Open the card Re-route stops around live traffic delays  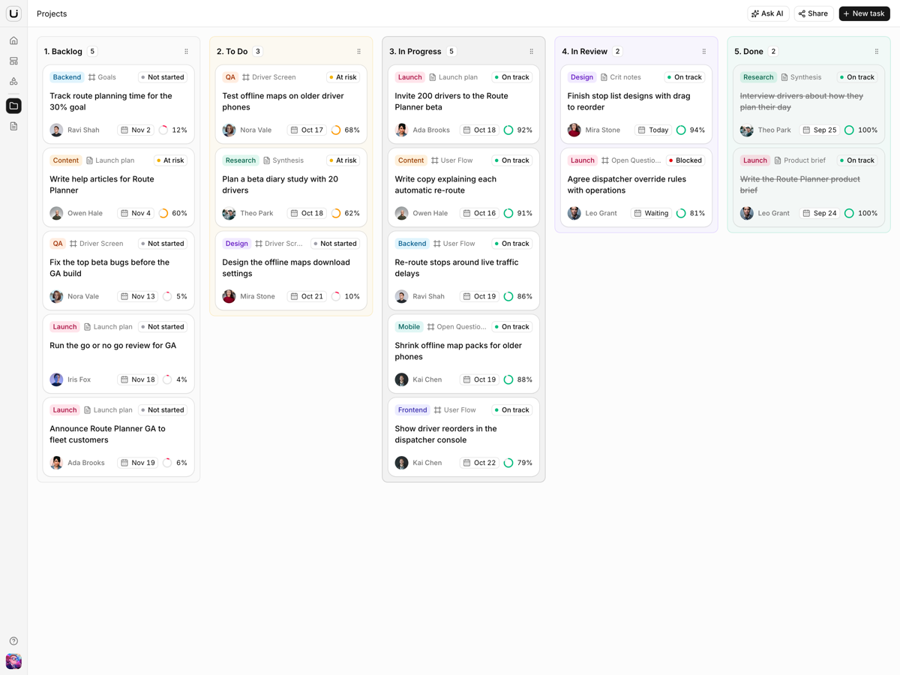coord(463,271)
